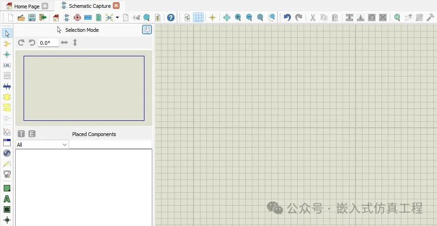Create a new project with New icon
Image resolution: width=437 pixels, height=226 pixels.
point(11,18)
